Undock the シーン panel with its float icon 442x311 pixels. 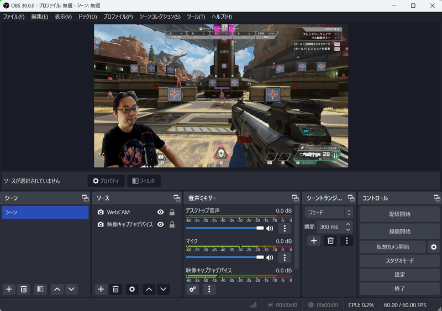coord(85,198)
